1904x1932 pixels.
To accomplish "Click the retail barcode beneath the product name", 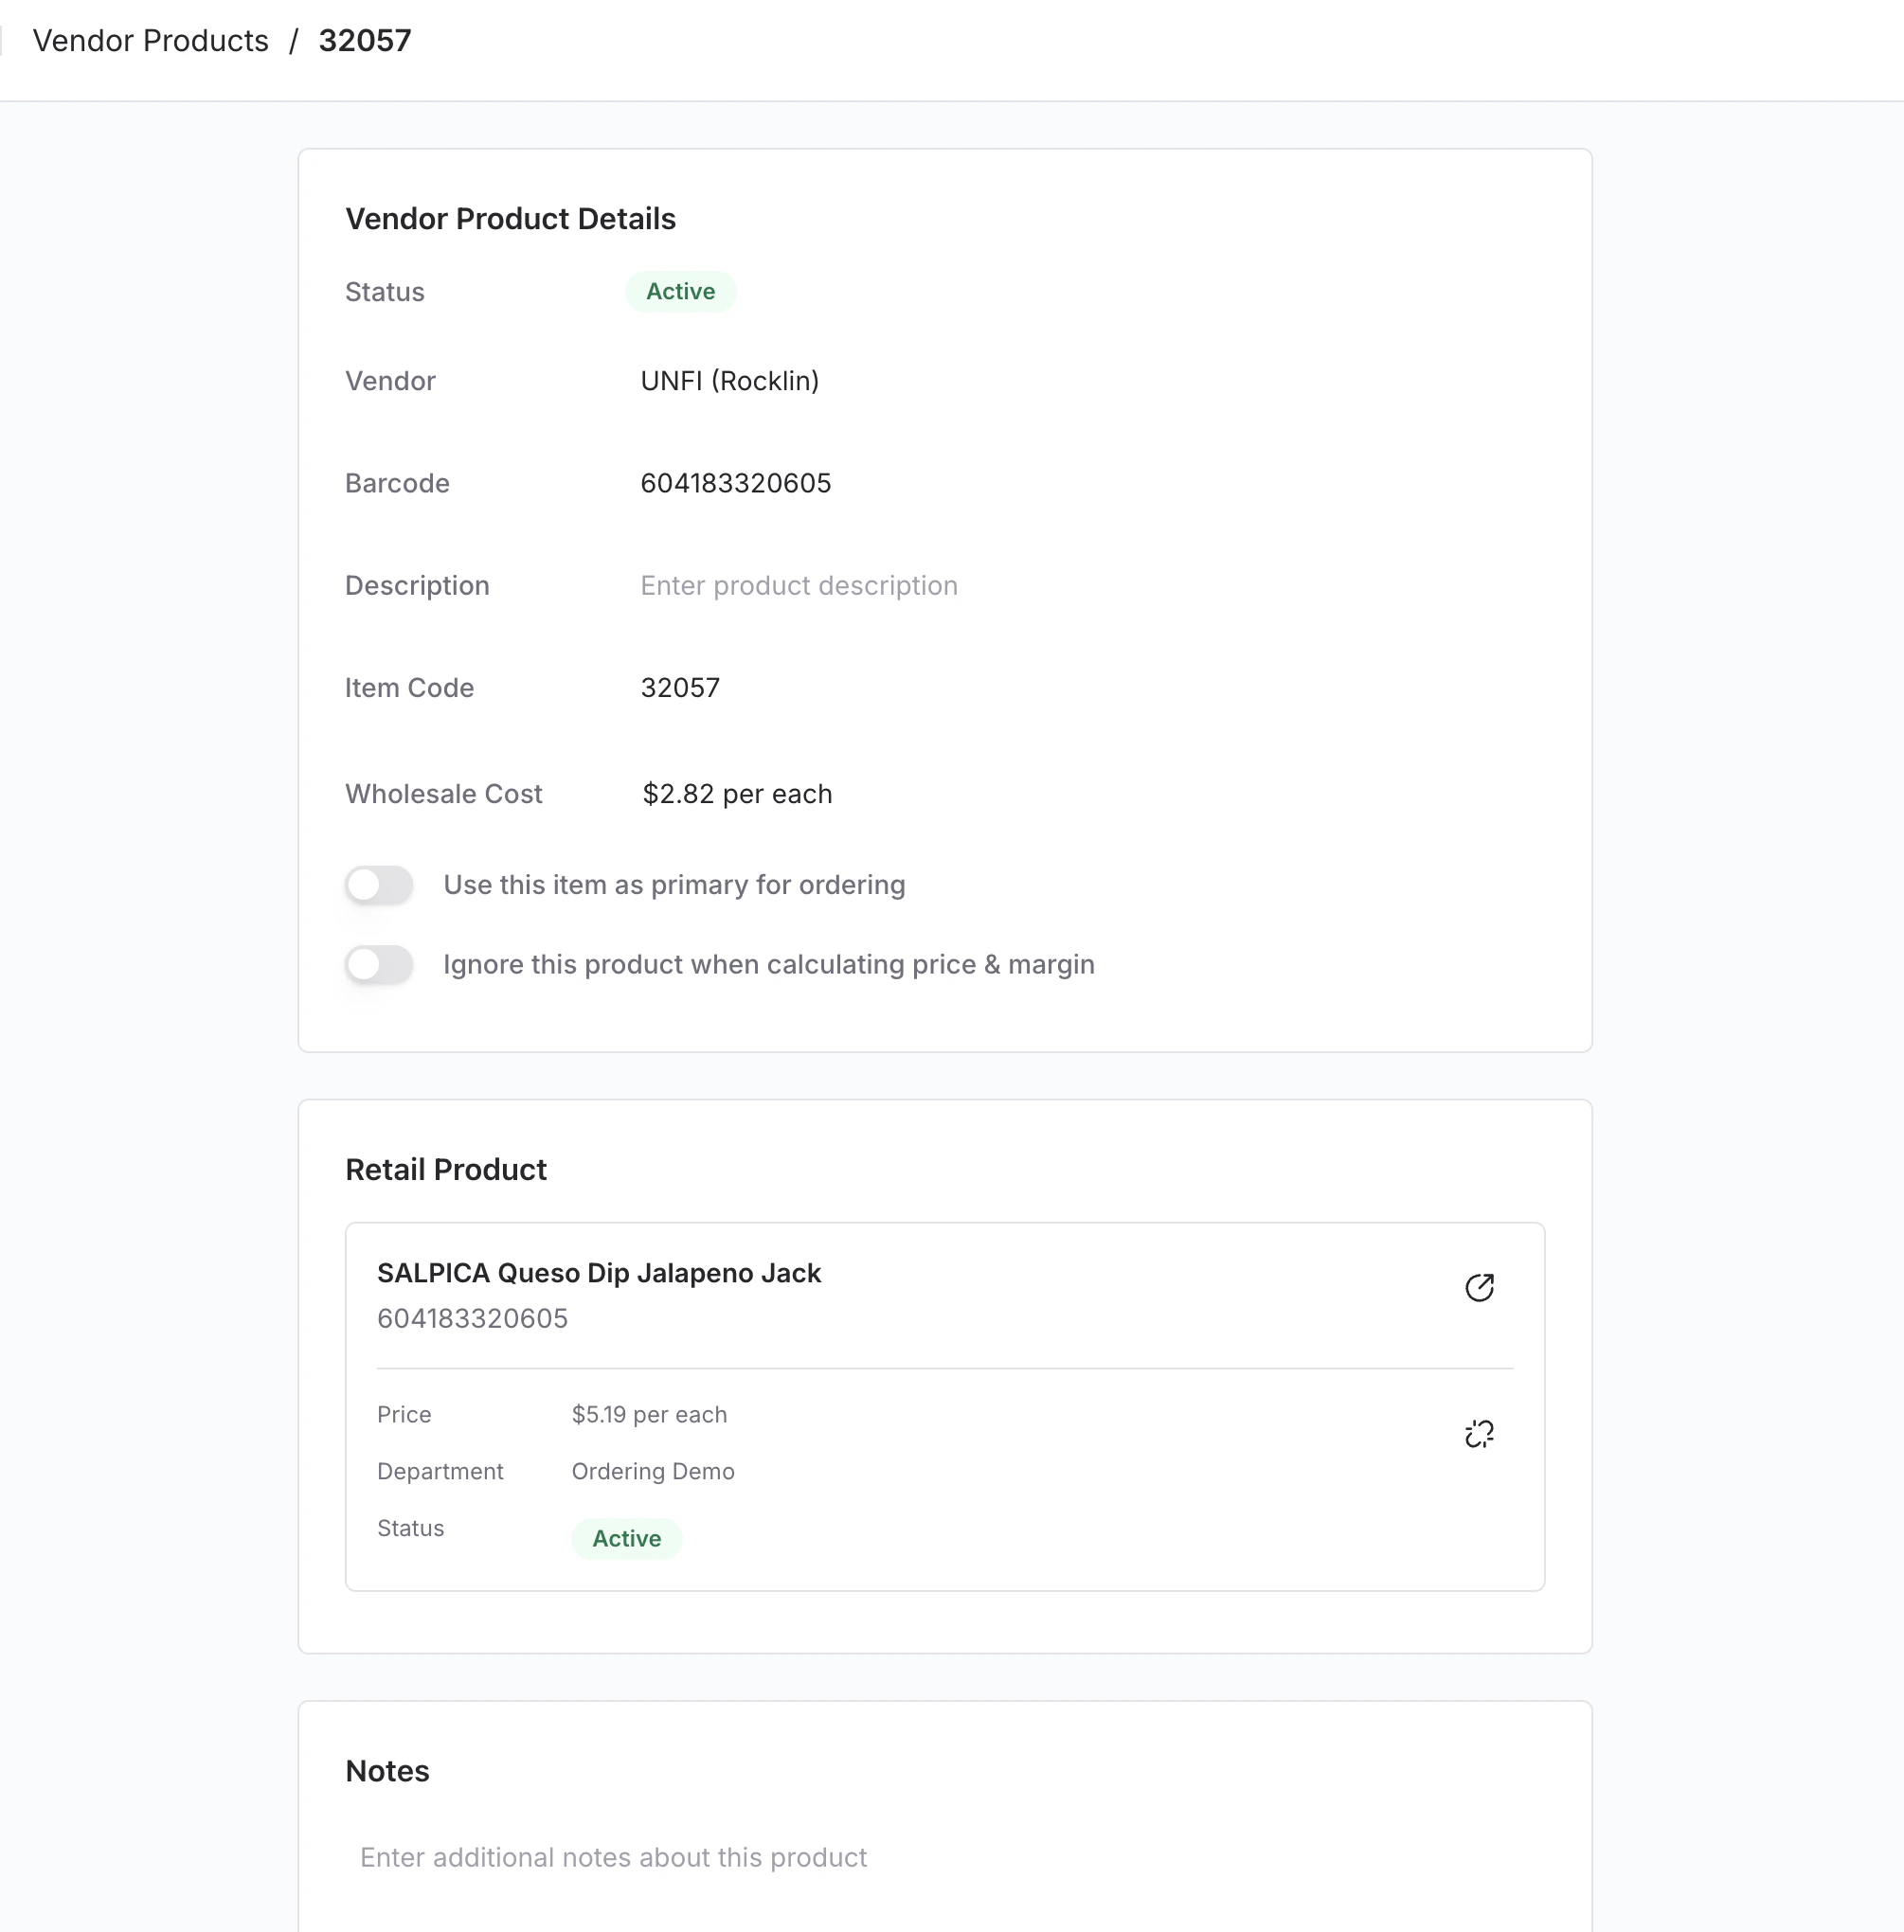I will point(472,1318).
